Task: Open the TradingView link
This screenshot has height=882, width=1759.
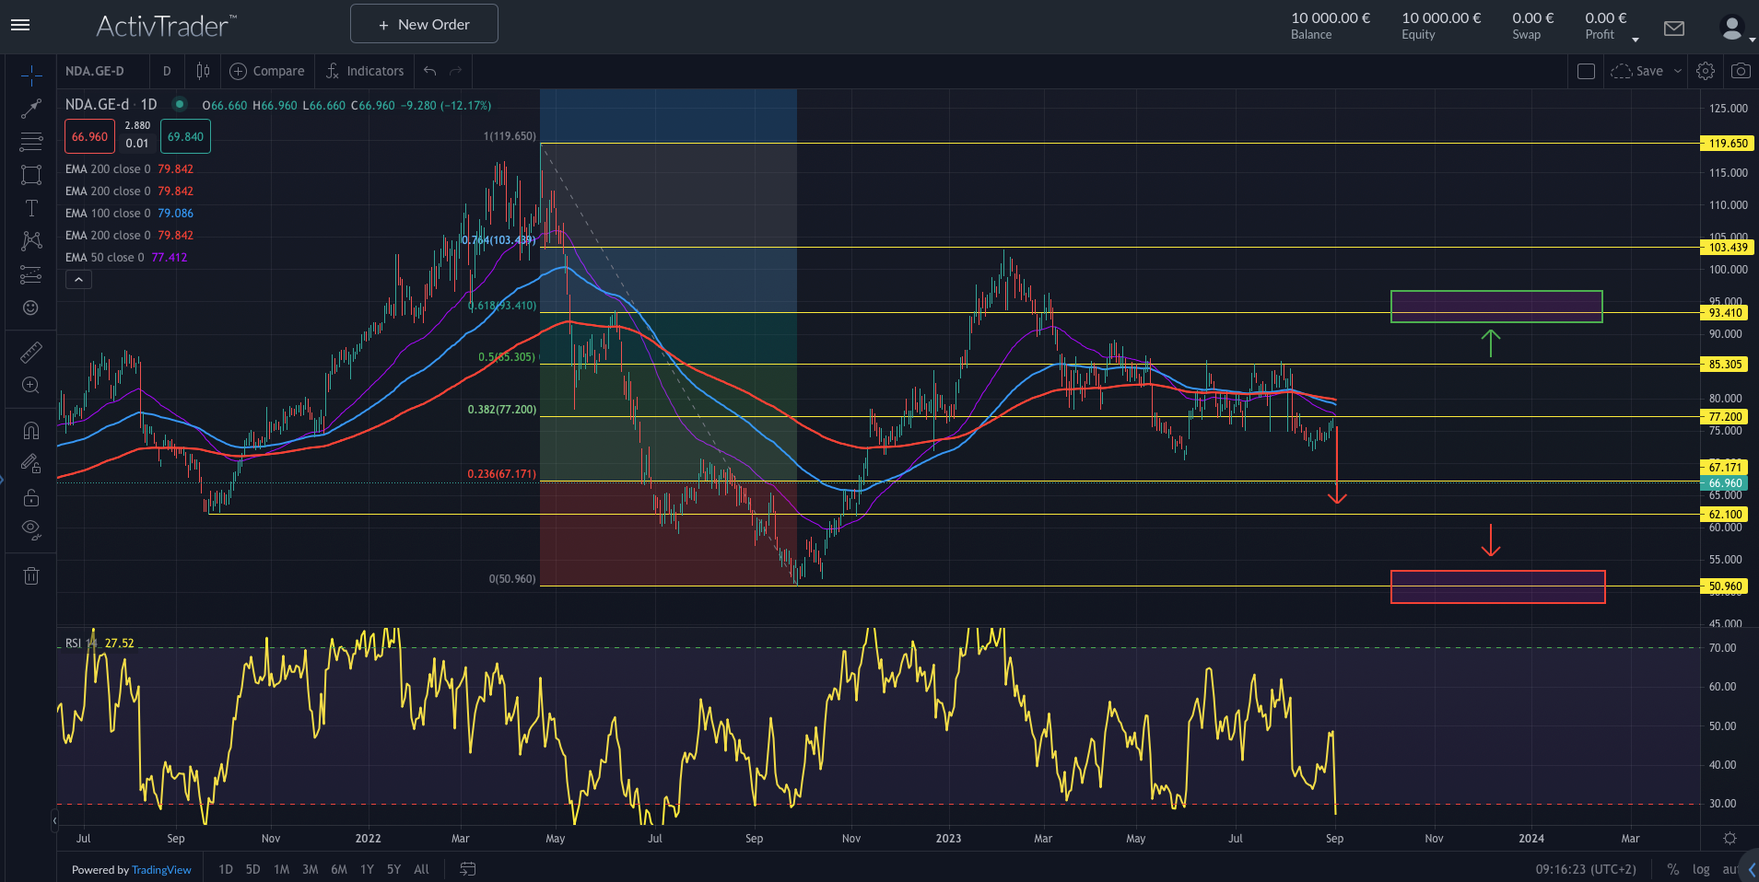Action: pyautogui.click(x=161, y=870)
